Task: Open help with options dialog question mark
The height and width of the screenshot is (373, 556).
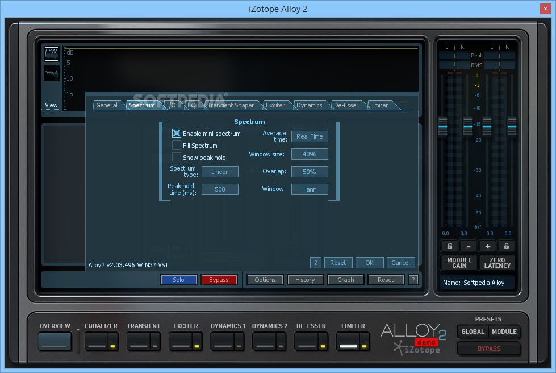Action: [316, 263]
